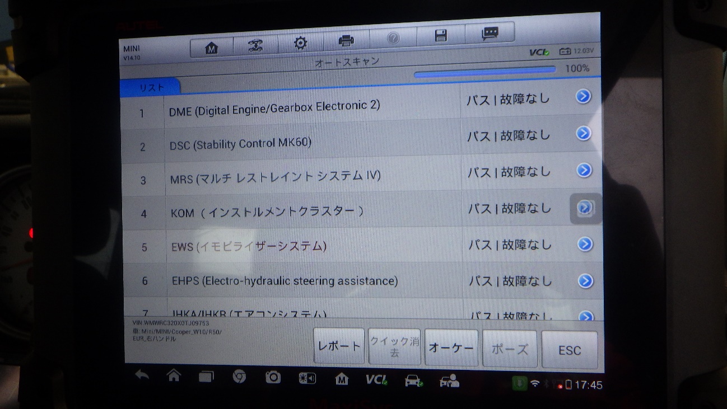Select the リスト tab
Viewport: 727px width, 409px height.
(x=151, y=88)
